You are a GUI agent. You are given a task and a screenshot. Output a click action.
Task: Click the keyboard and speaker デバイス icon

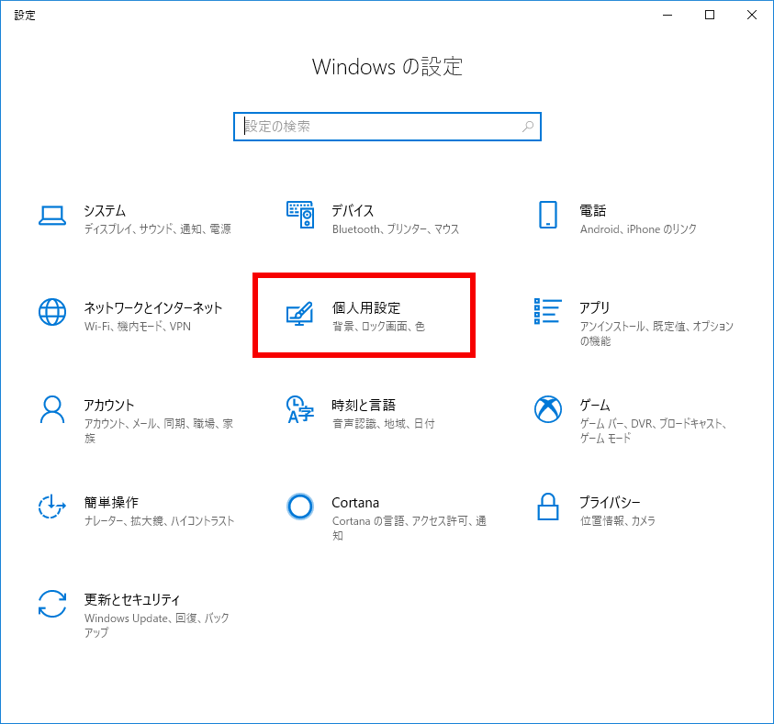(300, 215)
